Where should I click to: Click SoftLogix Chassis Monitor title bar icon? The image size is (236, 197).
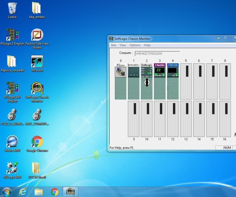click(x=111, y=38)
